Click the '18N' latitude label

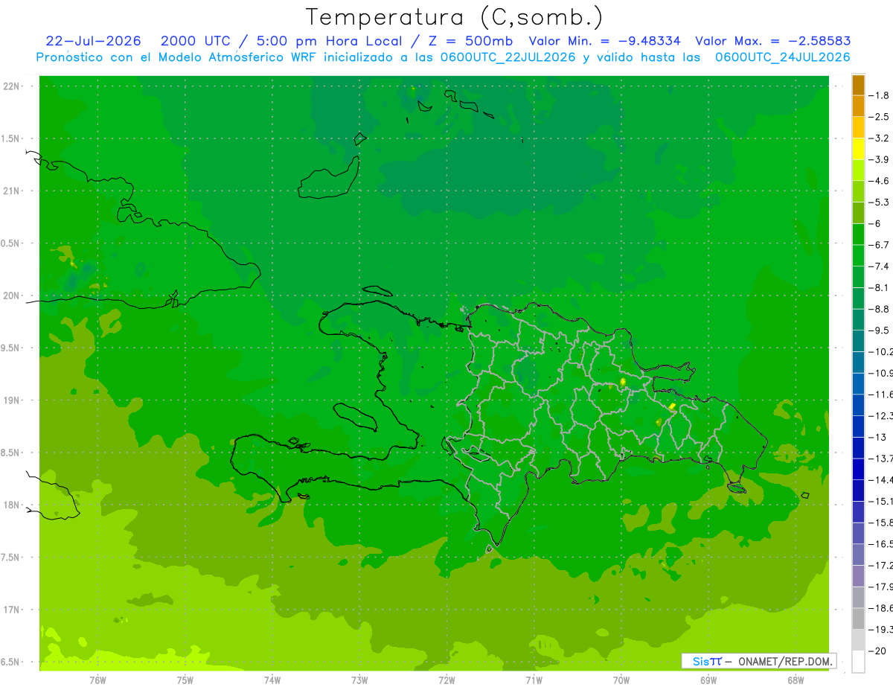click(11, 505)
